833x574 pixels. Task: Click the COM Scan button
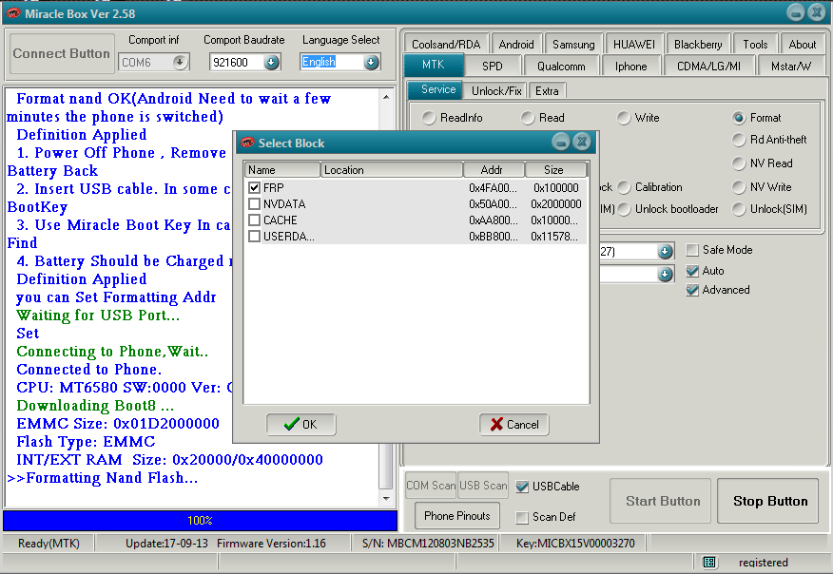[x=431, y=486]
